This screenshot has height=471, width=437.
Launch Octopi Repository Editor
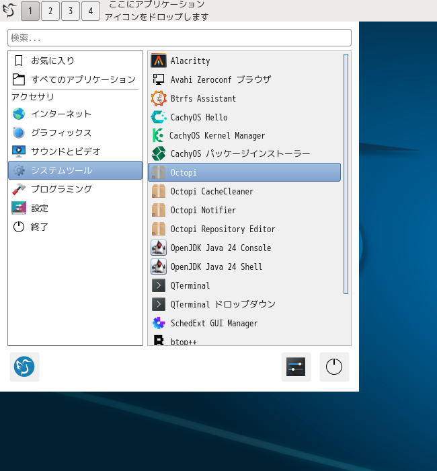click(x=222, y=229)
